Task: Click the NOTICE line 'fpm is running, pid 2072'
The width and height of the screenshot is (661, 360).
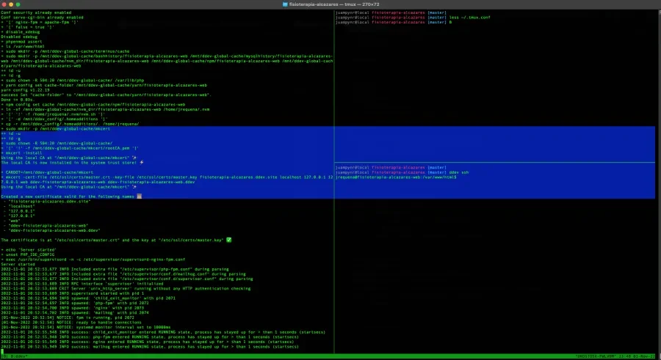Action: (68, 318)
